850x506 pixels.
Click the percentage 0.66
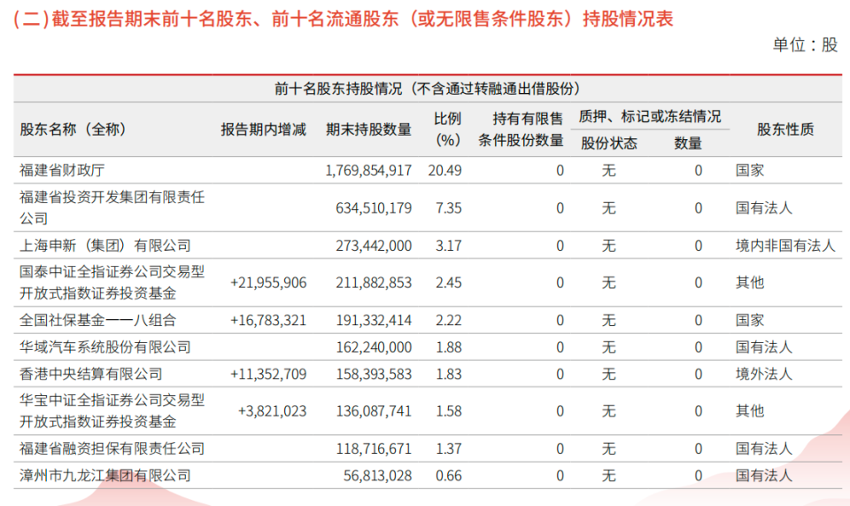449,476
